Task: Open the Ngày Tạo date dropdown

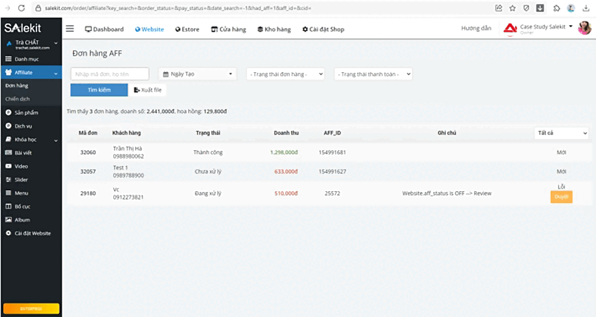Action: point(197,74)
